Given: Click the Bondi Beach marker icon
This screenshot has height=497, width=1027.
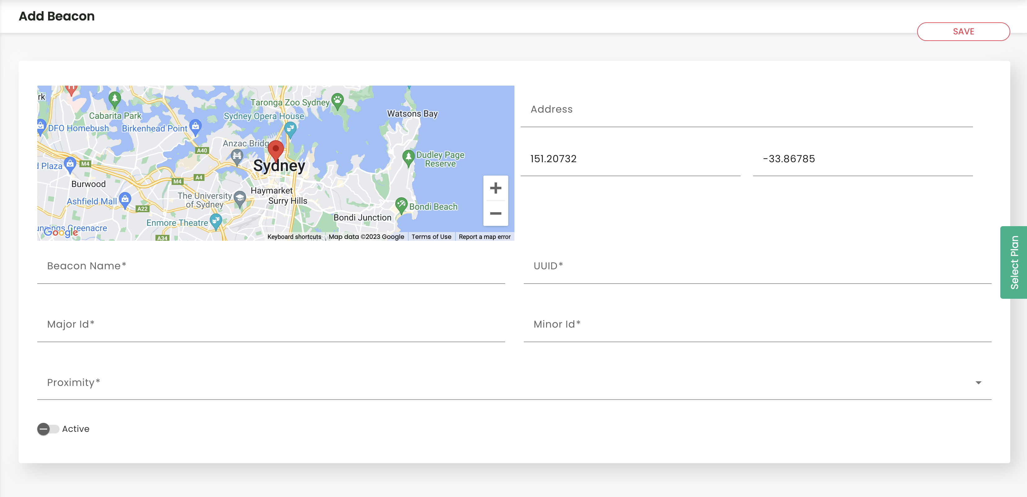Looking at the screenshot, I should coord(401,204).
